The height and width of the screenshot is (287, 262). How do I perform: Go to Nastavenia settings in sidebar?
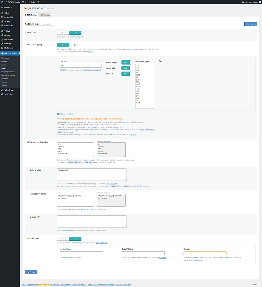8,48
